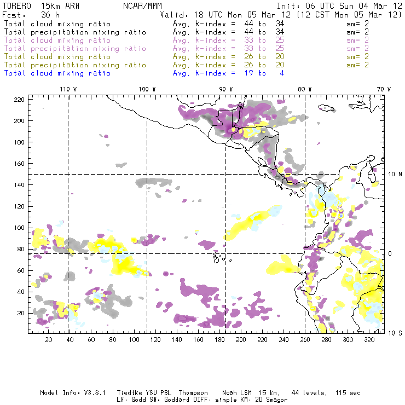Click the '140' value on the vertical axis
The width and height of the screenshot is (405, 405).
19,185
